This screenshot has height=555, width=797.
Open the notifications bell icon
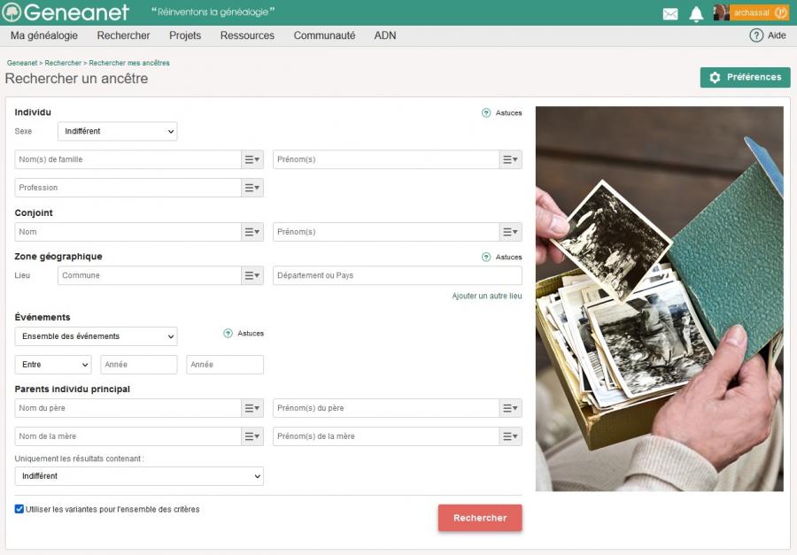696,14
